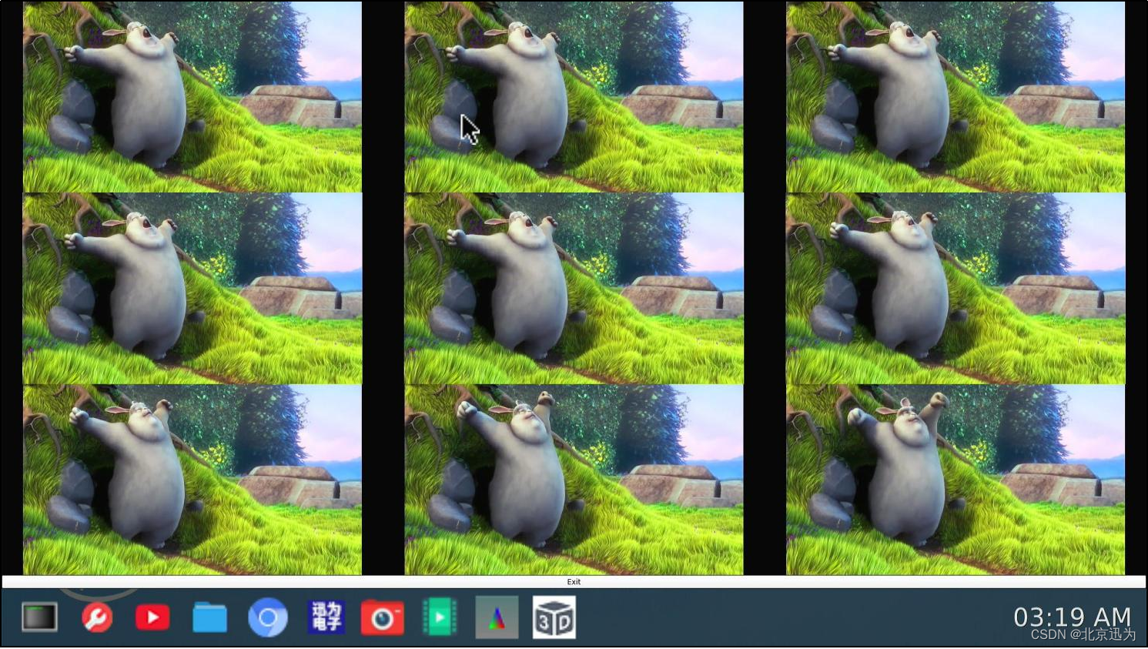Launch the red wrench settings tool
1148x649 pixels.
pyautogui.click(x=97, y=617)
